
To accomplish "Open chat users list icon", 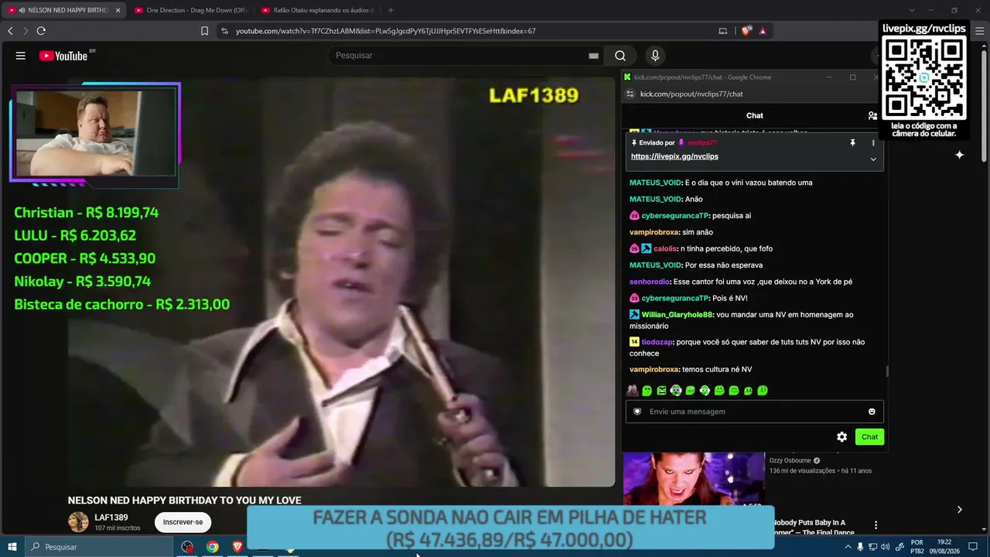I will [872, 115].
